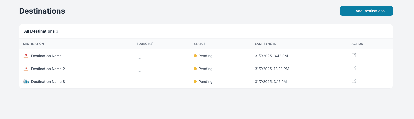Select the All Destinations heading
The image size is (414, 119).
coord(39,31)
